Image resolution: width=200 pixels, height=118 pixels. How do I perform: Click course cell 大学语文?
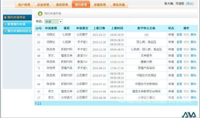(x=67, y=98)
